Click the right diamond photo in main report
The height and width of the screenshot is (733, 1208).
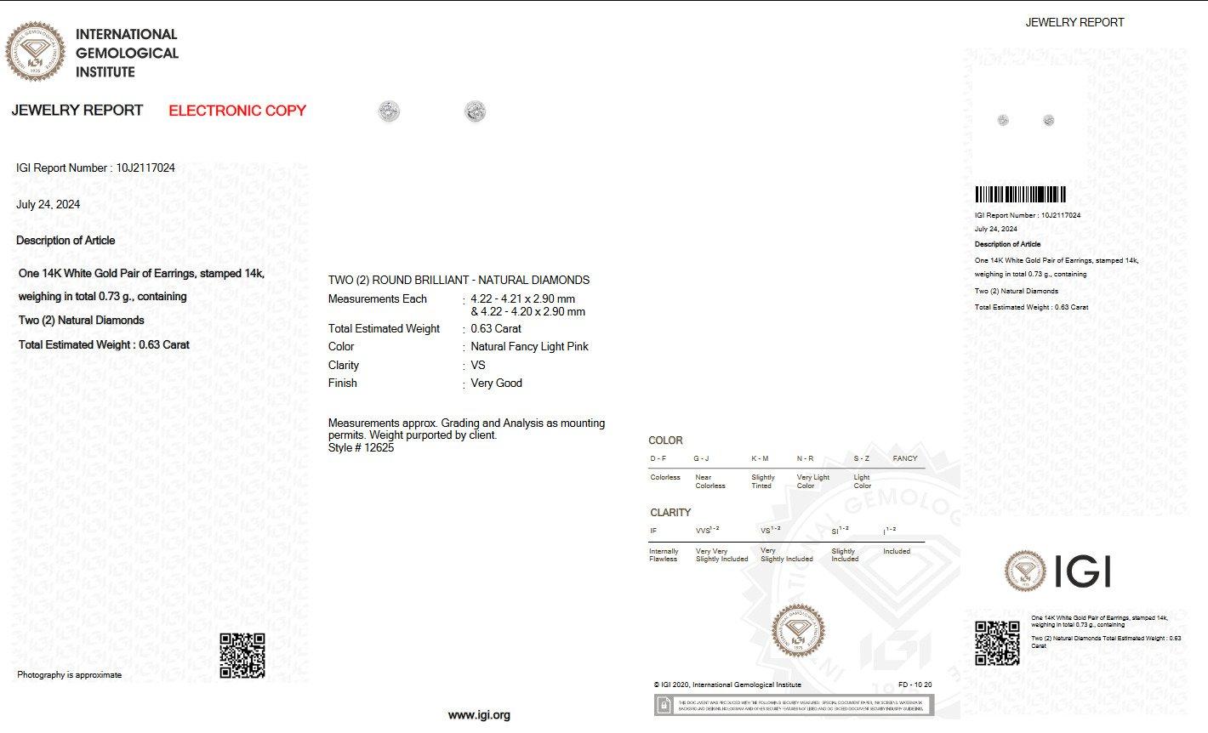pyautogui.click(x=476, y=111)
